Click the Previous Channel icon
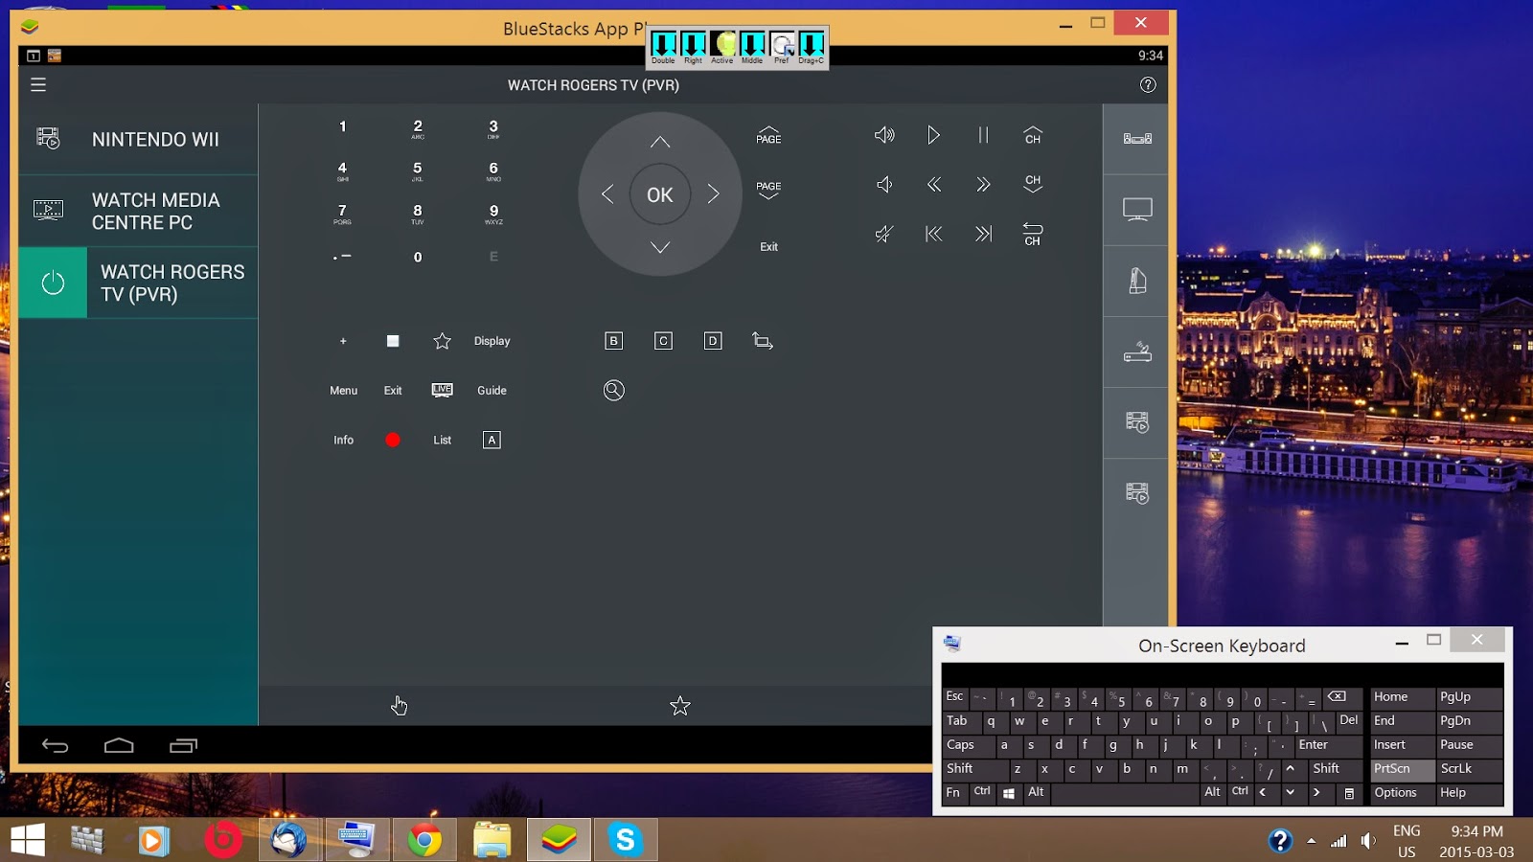The image size is (1533, 862). 1033,234
